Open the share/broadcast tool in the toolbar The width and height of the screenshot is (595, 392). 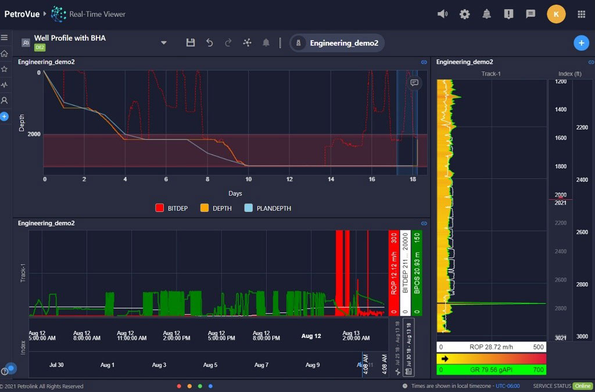click(246, 42)
